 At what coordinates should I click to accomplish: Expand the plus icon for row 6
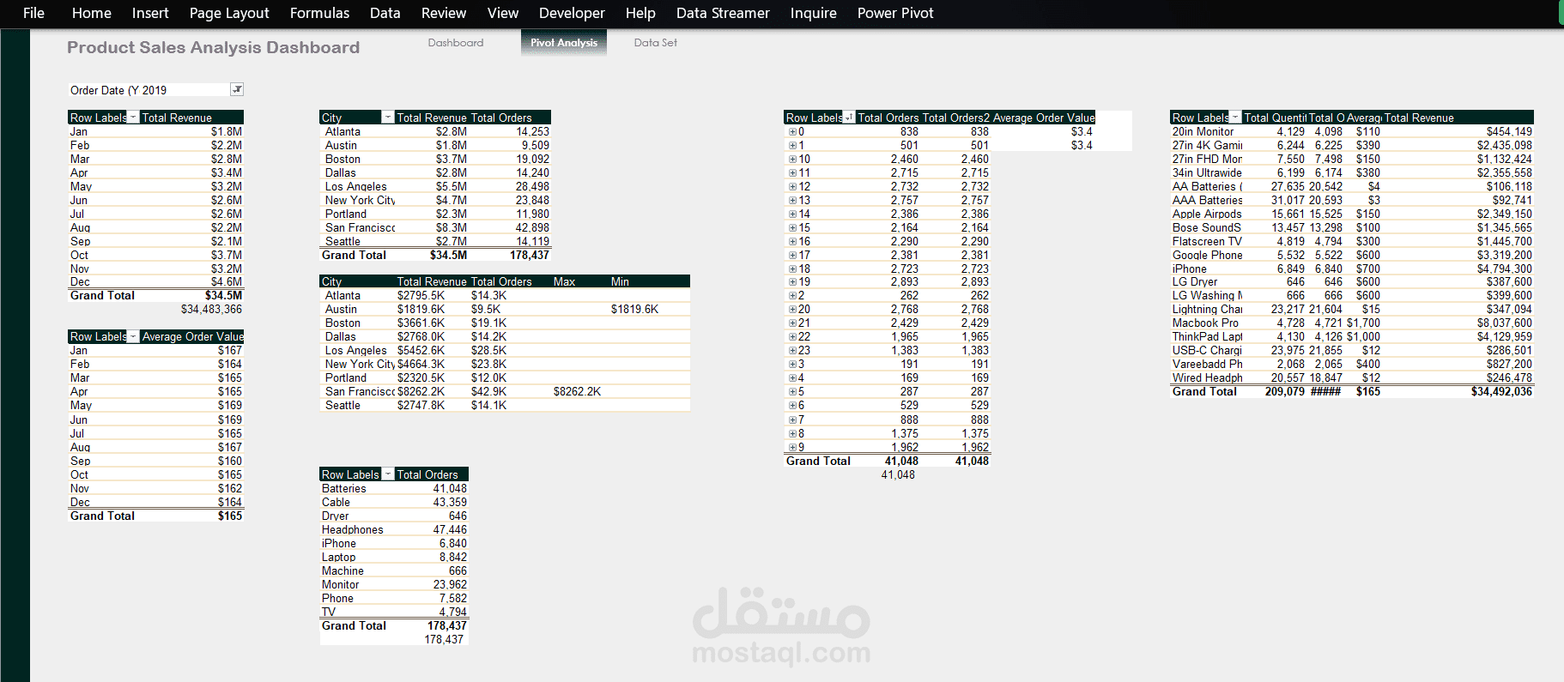pyautogui.click(x=792, y=406)
